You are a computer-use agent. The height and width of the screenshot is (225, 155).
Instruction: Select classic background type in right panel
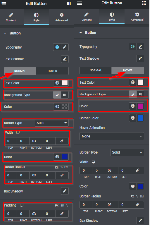[133, 94]
